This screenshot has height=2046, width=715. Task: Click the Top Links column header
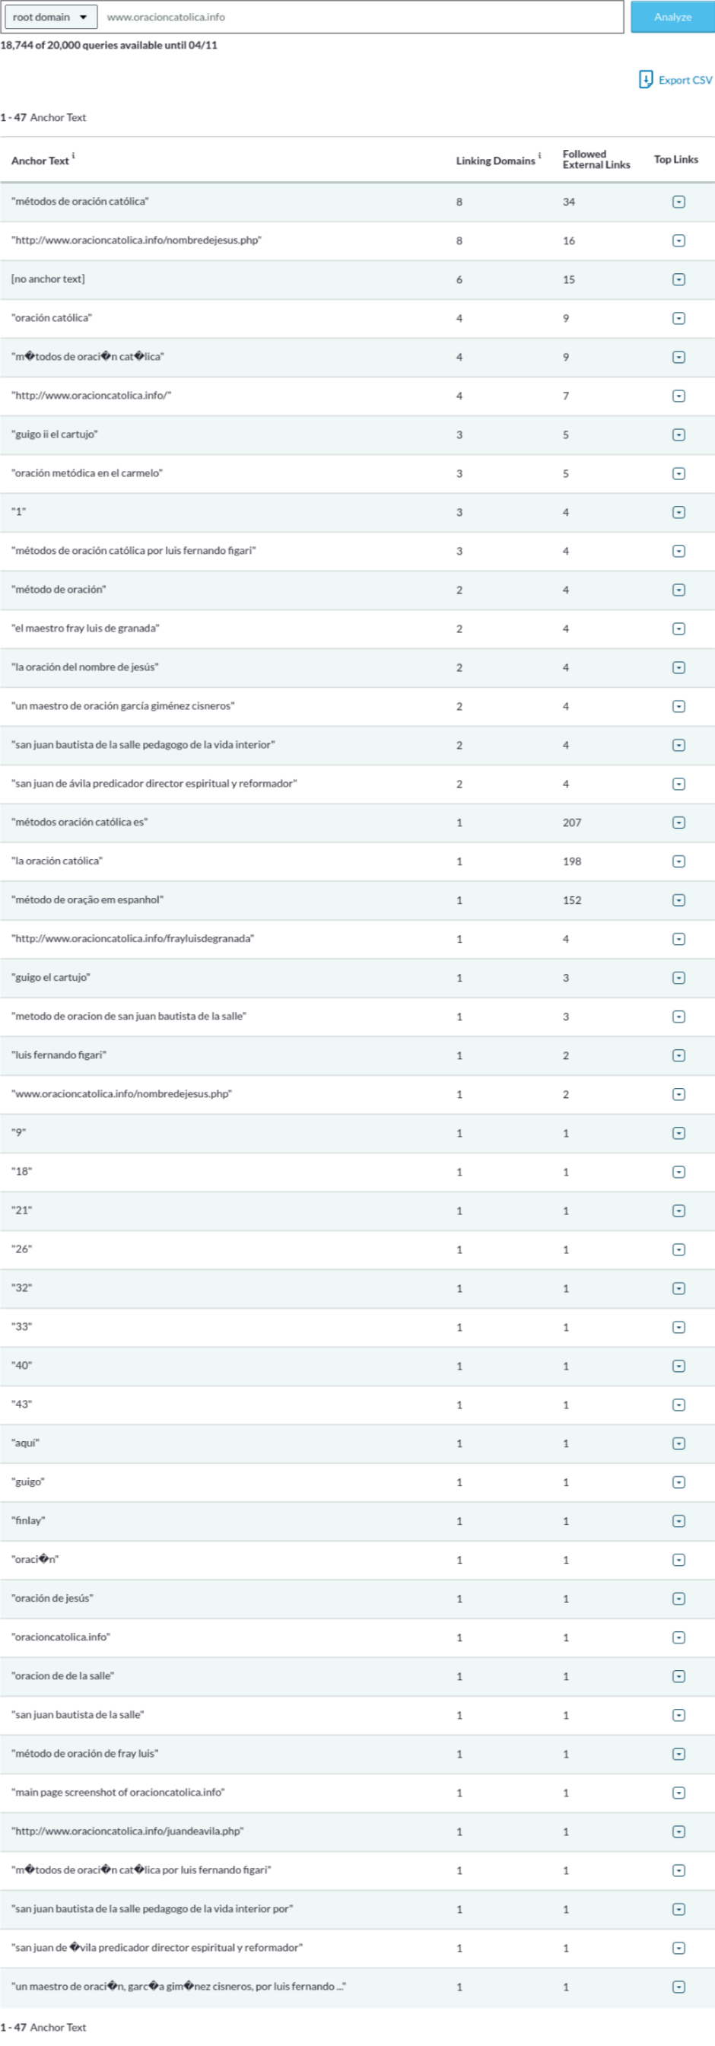[x=675, y=160]
